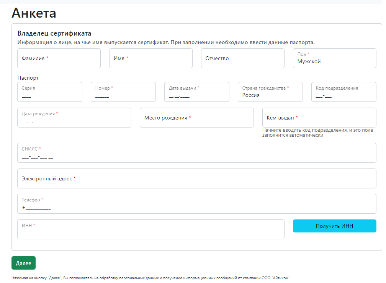This screenshot has height=283, width=386.
Task: Click the СНИЛС input field
Action: pyautogui.click(x=196, y=153)
